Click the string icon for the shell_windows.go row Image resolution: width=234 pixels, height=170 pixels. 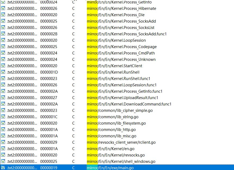[x=3, y=161]
